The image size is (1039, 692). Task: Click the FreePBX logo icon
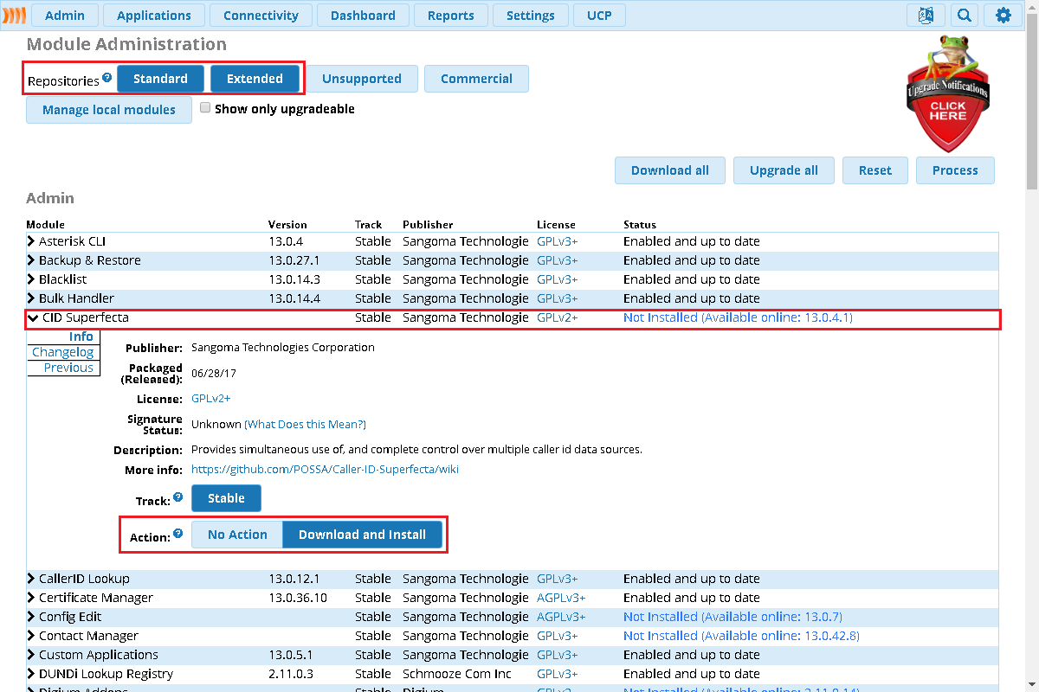point(14,16)
